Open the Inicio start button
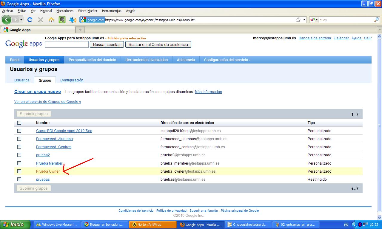 tap(16, 225)
